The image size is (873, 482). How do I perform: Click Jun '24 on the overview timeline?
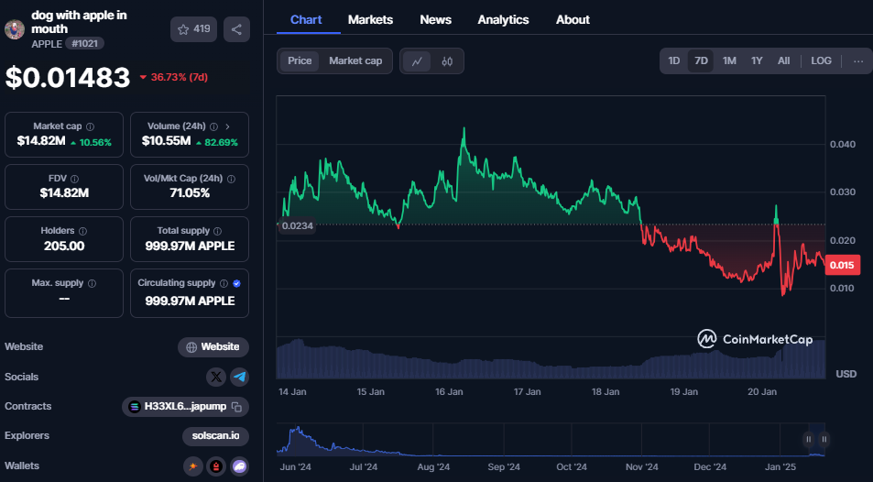[x=296, y=467]
